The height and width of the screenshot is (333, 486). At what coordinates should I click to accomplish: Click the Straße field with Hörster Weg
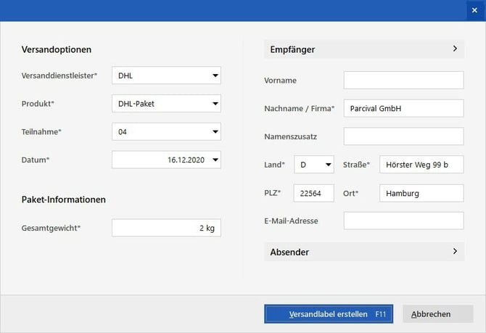pos(421,165)
